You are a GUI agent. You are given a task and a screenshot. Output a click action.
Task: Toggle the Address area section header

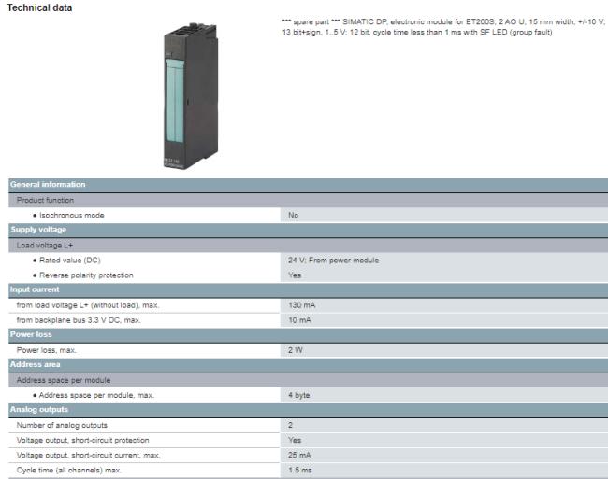coord(36,364)
